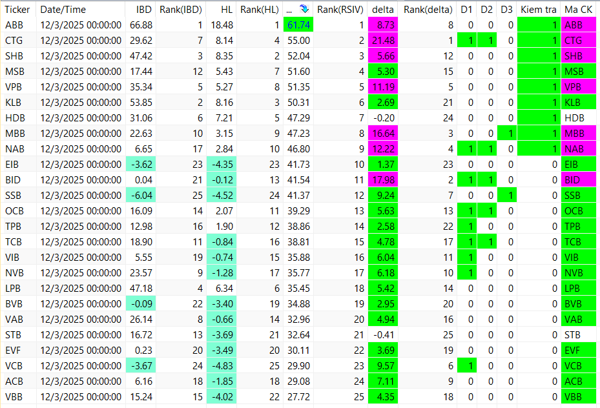This screenshot has height=408, width=600.
Task: Click the Rank(delta) column header
Action: click(428, 9)
